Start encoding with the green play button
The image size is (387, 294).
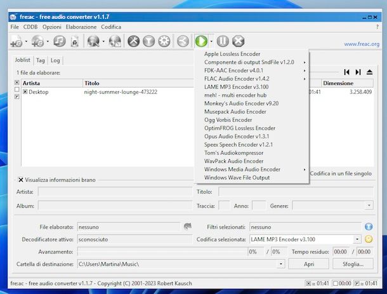pyautogui.click(x=201, y=41)
